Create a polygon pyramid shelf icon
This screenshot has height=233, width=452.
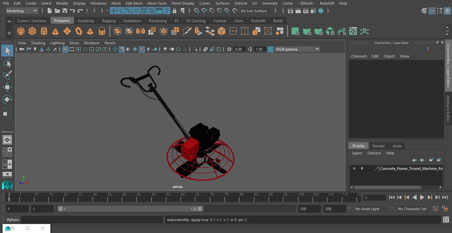90,31
